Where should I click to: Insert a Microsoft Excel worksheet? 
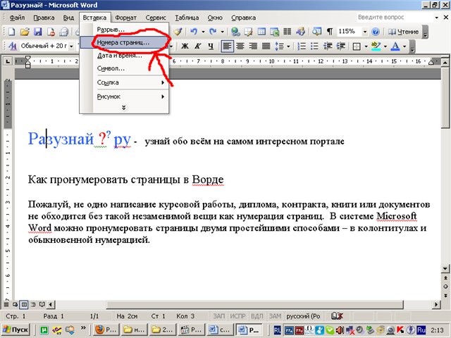tap(274, 32)
